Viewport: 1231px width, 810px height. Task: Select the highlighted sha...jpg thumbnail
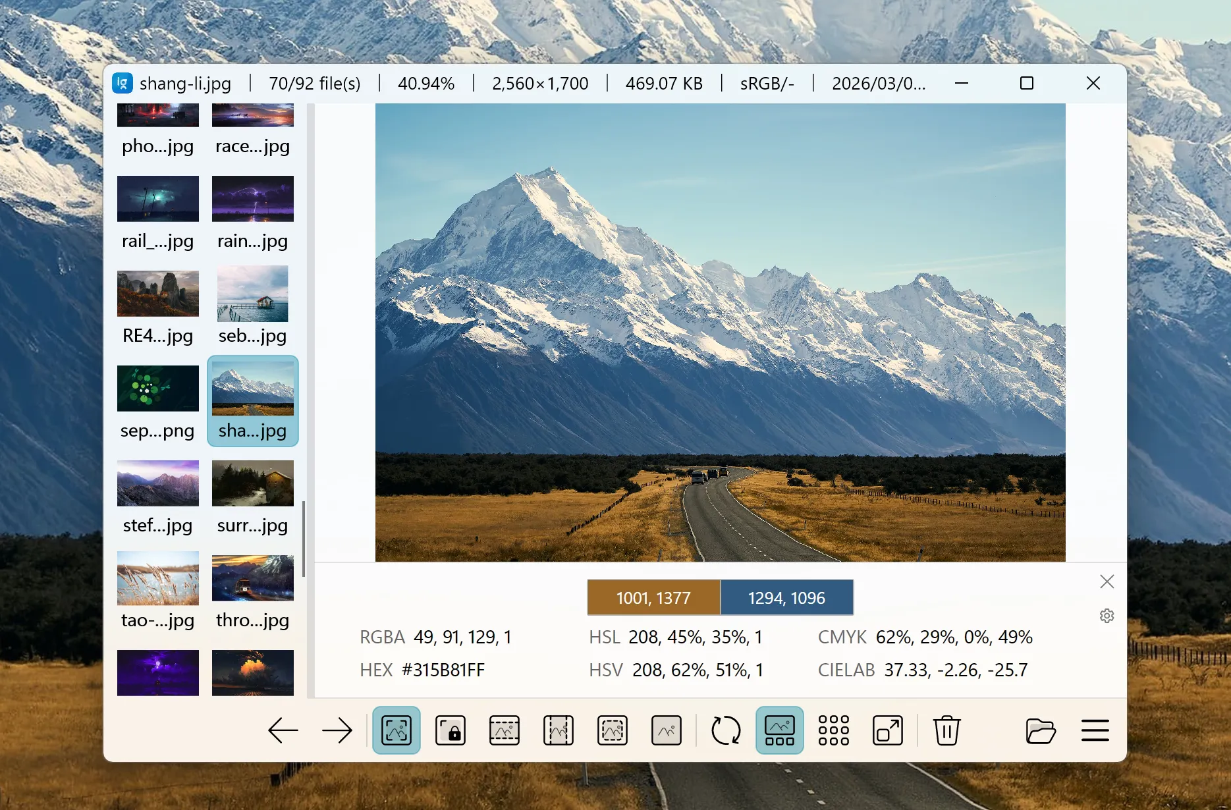tap(253, 401)
